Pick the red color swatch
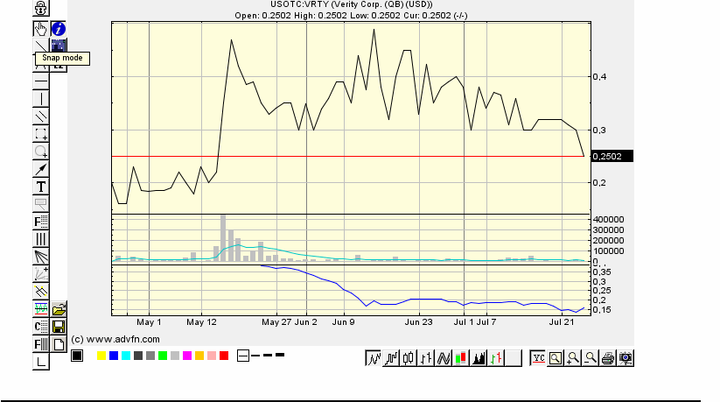Image resolution: width=720 pixels, height=402 pixels. pos(224,356)
